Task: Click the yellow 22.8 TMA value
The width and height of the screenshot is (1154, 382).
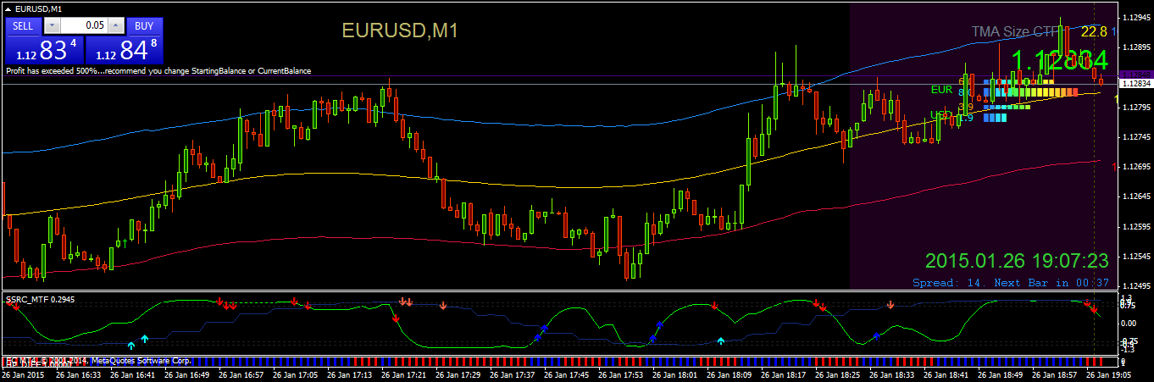Action: pyautogui.click(x=1094, y=31)
